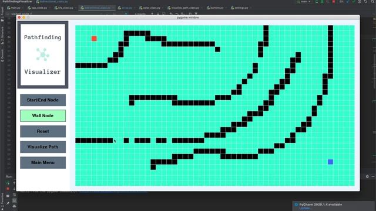
Task: Click the PyCharm debug bug icon
Action: point(322,2)
